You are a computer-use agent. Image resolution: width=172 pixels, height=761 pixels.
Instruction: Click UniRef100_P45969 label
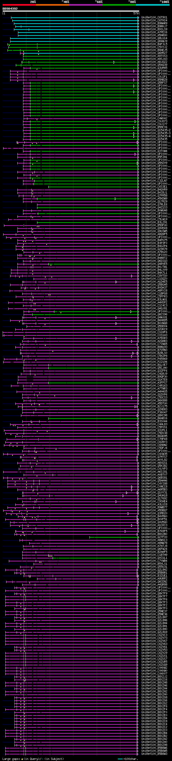coord(154,359)
